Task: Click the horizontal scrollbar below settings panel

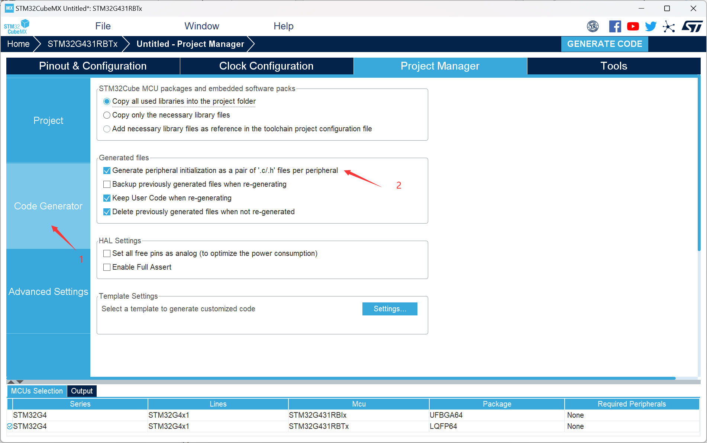Action: [x=341, y=378]
